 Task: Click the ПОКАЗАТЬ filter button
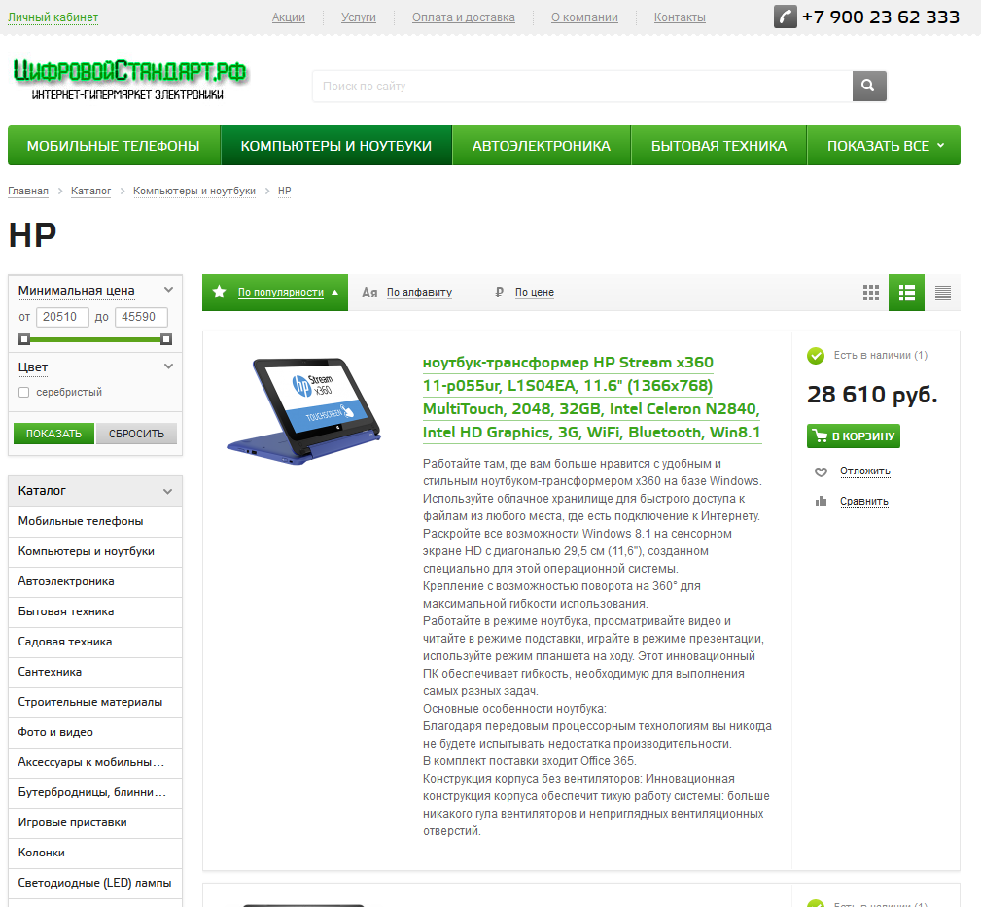tap(53, 434)
